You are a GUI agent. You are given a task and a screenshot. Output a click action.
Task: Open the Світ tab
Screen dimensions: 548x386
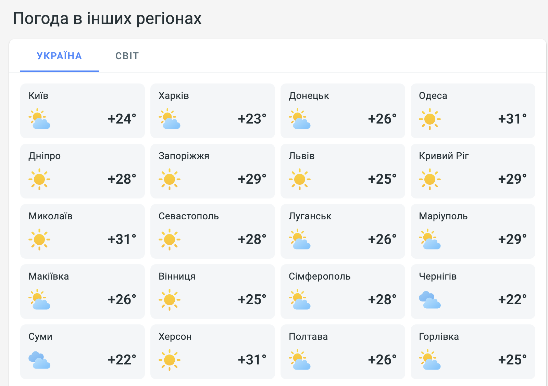click(x=127, y=56)
